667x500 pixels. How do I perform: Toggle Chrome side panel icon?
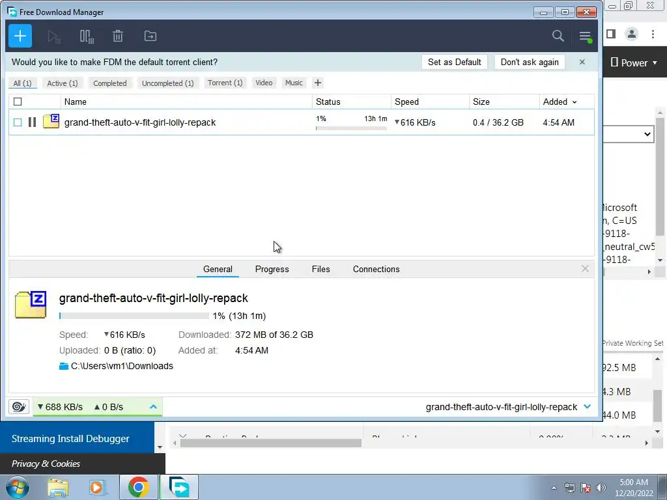tap(611, 34)
